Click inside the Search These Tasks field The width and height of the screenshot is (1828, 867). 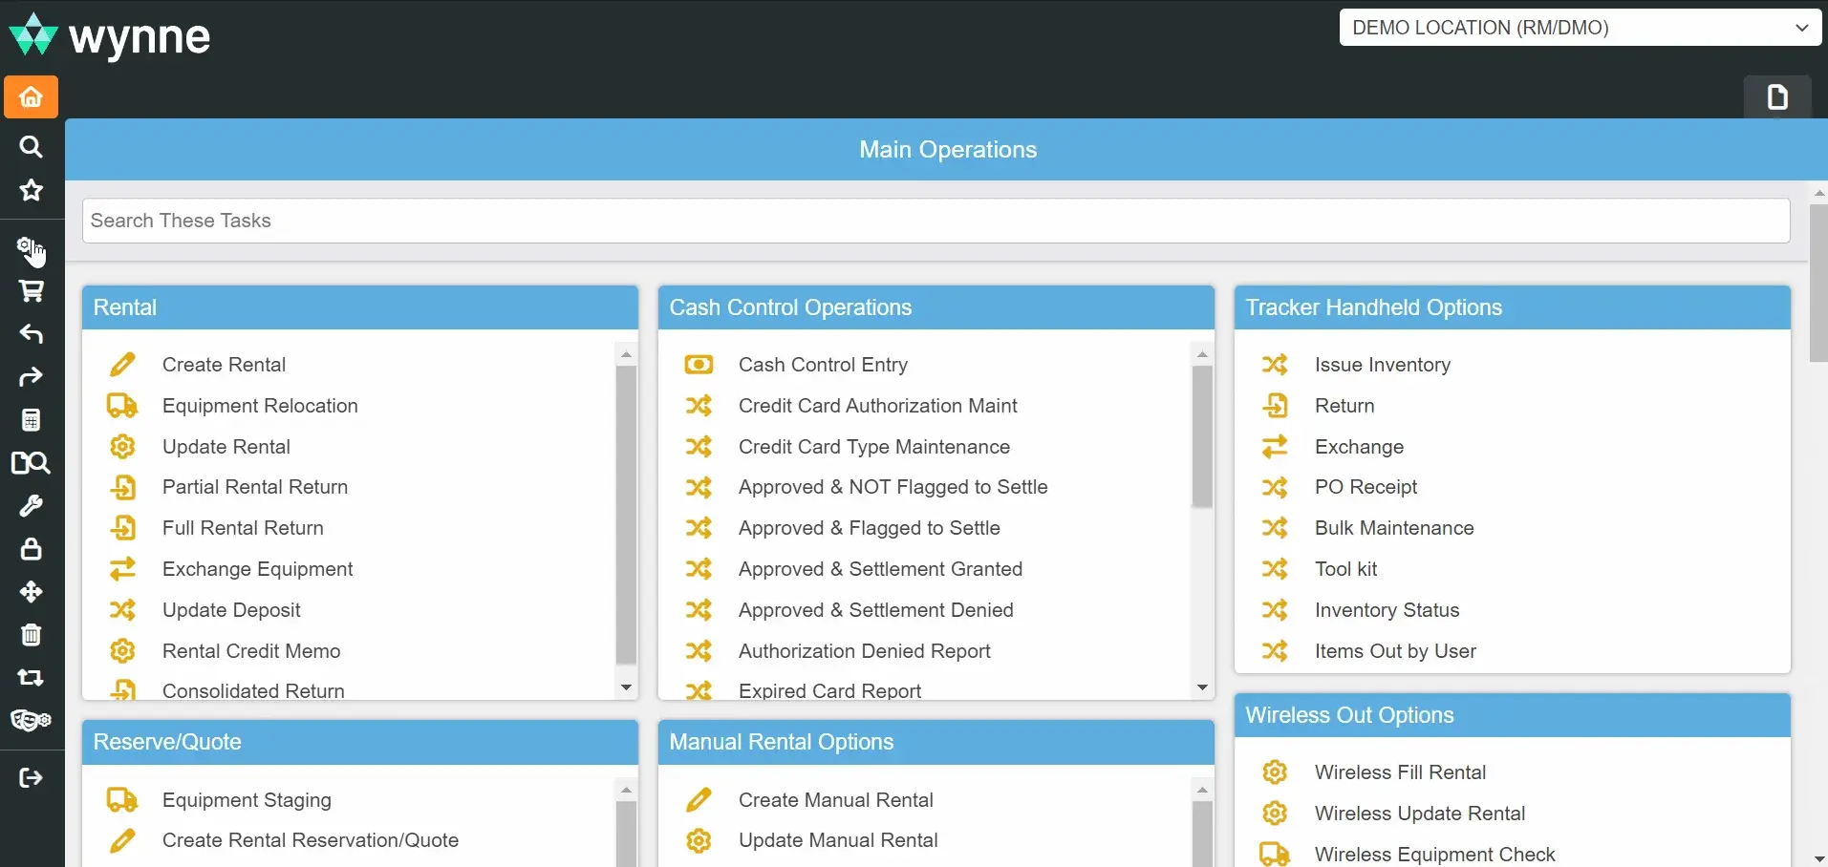pos(573,221)
